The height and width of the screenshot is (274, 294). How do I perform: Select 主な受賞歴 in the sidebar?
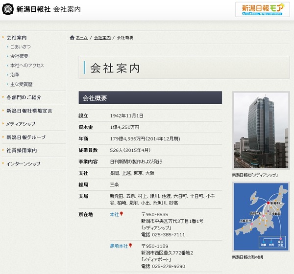pos(22,84)
